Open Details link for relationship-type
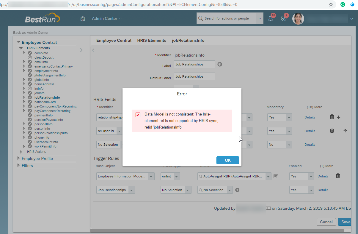The width and height of the screenshot is (358, 234). coord(310,117)
